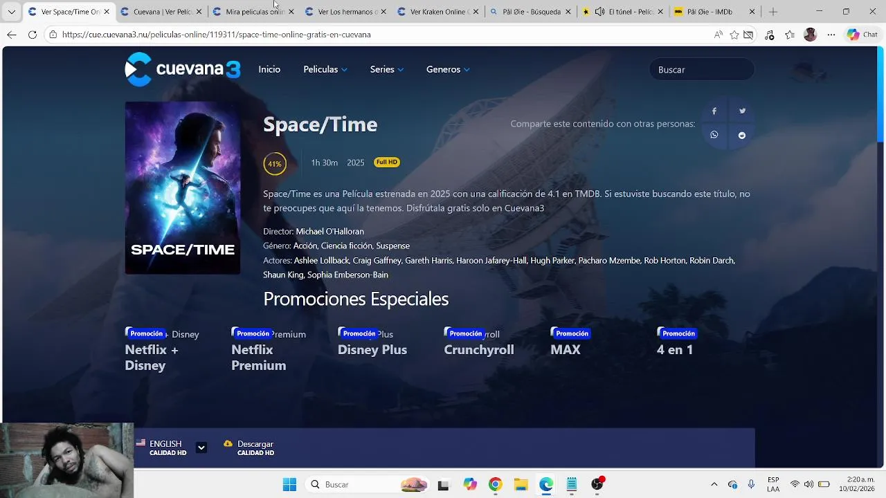Click the Cuevana3 logo
This screenshot has height=498, width=886.
click(183, 69)
